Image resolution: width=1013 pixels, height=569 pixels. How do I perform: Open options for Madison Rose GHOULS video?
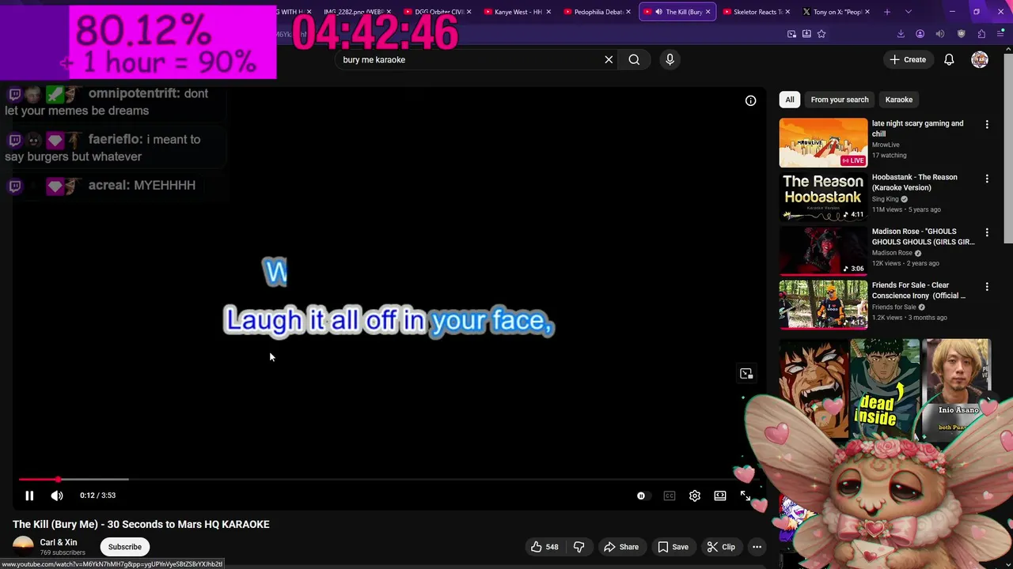(x=987, y=232)
